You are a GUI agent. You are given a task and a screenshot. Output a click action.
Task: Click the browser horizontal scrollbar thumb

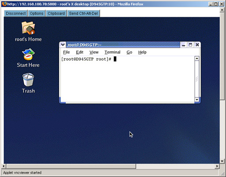71,166
